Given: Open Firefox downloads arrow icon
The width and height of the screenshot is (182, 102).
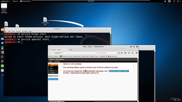Looking at the screenshot, I should point(129,53).
